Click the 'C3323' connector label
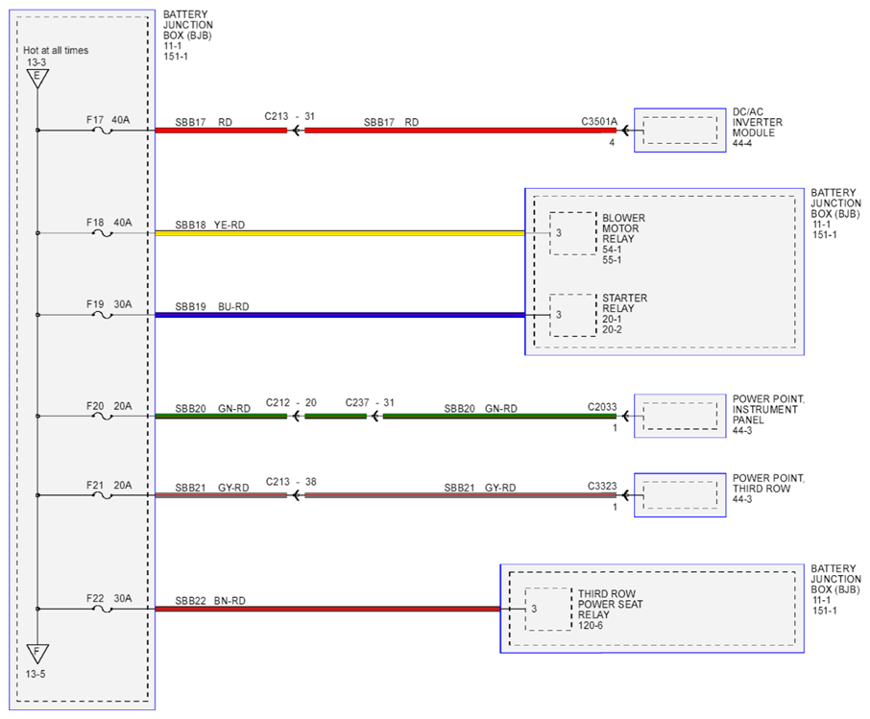Screen dimensions: 870x719 click(602, 487)
